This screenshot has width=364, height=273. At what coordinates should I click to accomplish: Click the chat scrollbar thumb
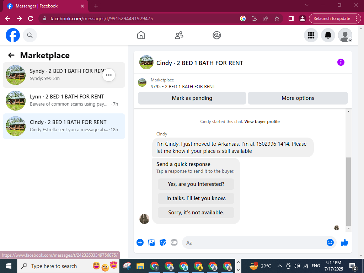click(x=348, y=192)
